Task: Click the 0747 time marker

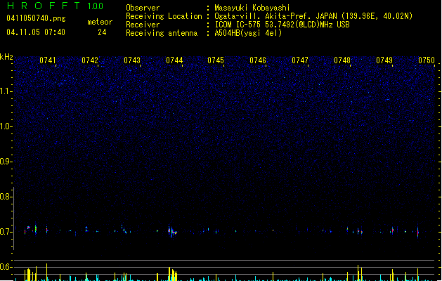Action: click(300, 60)
